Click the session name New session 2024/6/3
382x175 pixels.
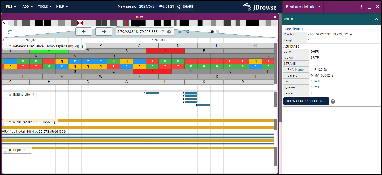pyautogui.click(x=146, y=7)
